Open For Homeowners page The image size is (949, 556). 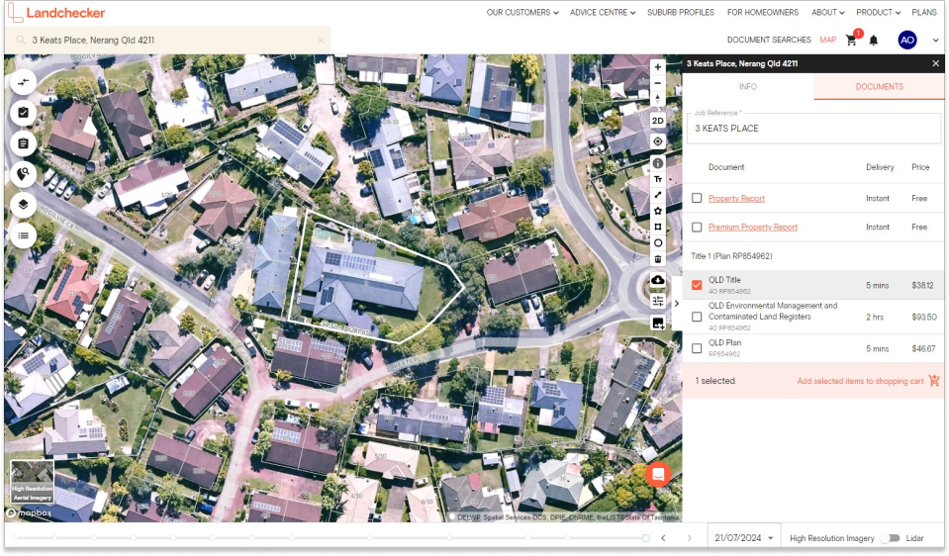(x=763, y=12)
